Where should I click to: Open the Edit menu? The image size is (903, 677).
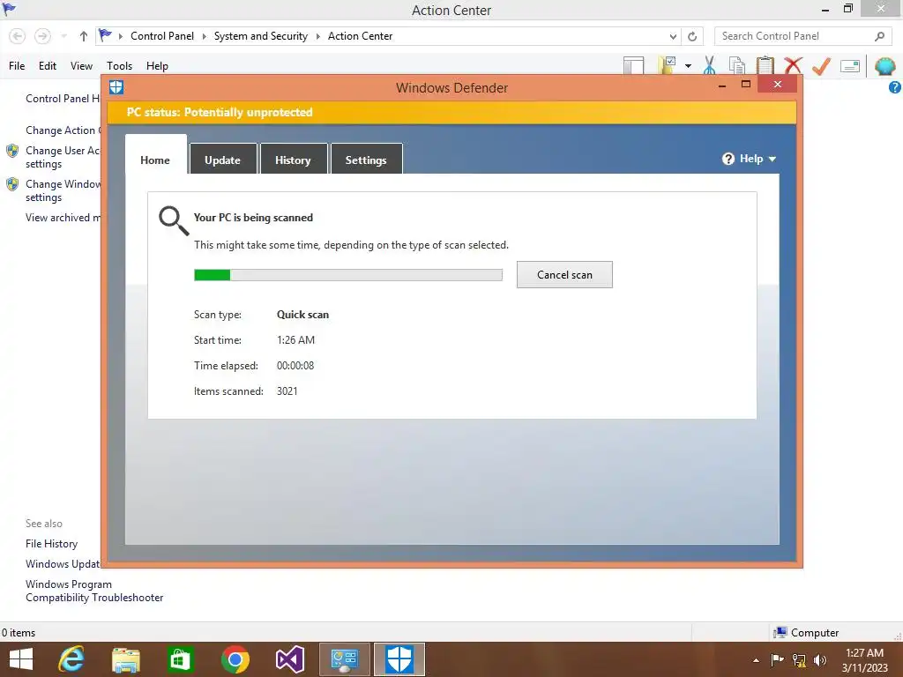tap(48, 65)
